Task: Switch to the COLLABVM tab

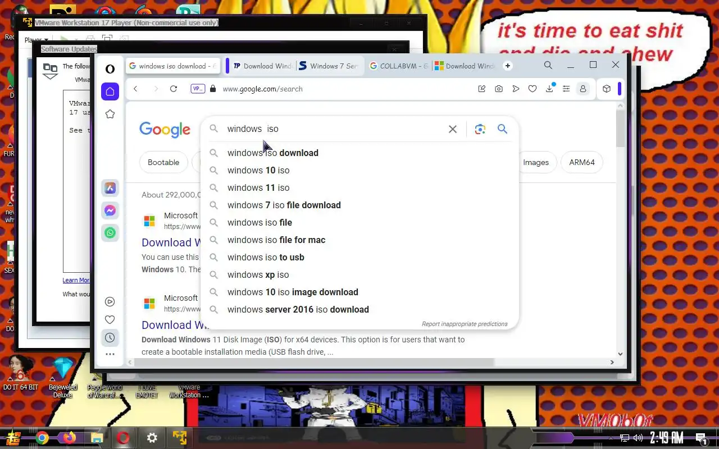Action: (x=399, y=66)
